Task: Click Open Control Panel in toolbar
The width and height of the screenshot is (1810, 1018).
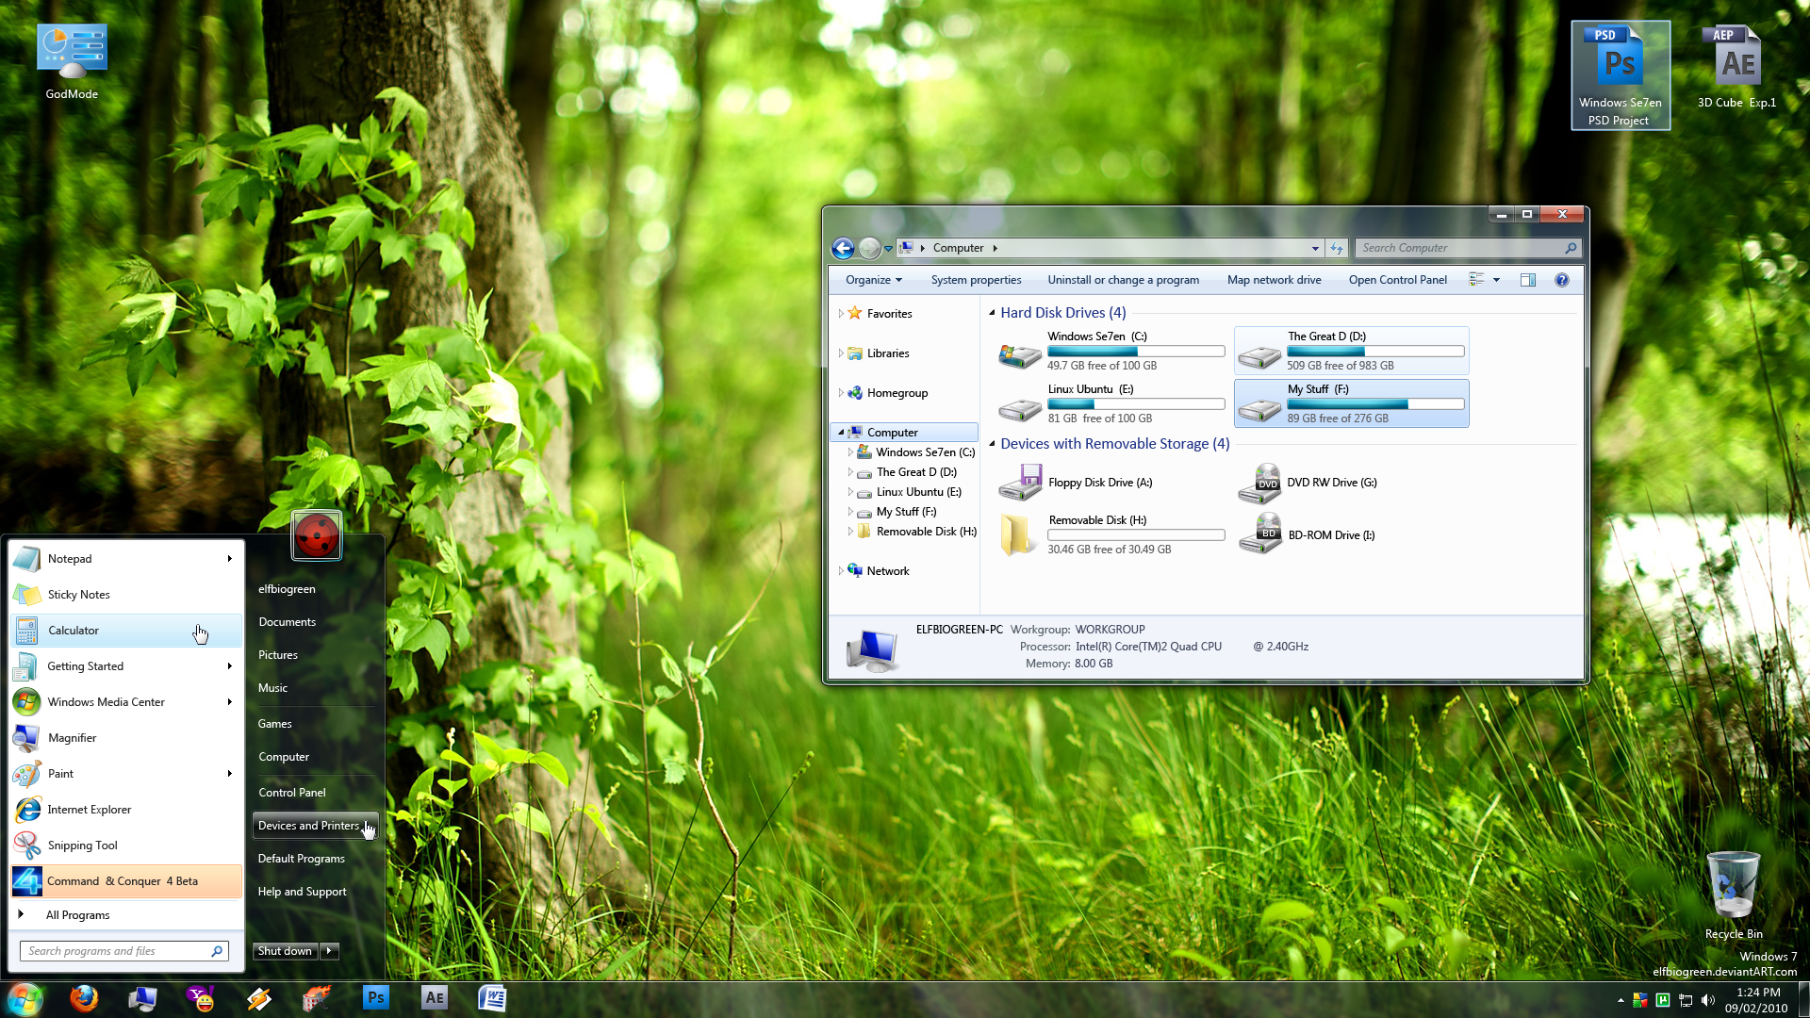Action: (x=1397, y=280)
